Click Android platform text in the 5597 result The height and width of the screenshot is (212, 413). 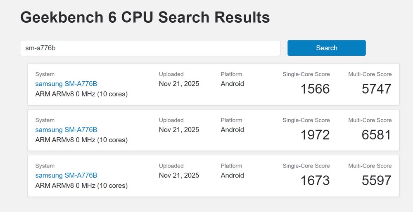[232, 175]
